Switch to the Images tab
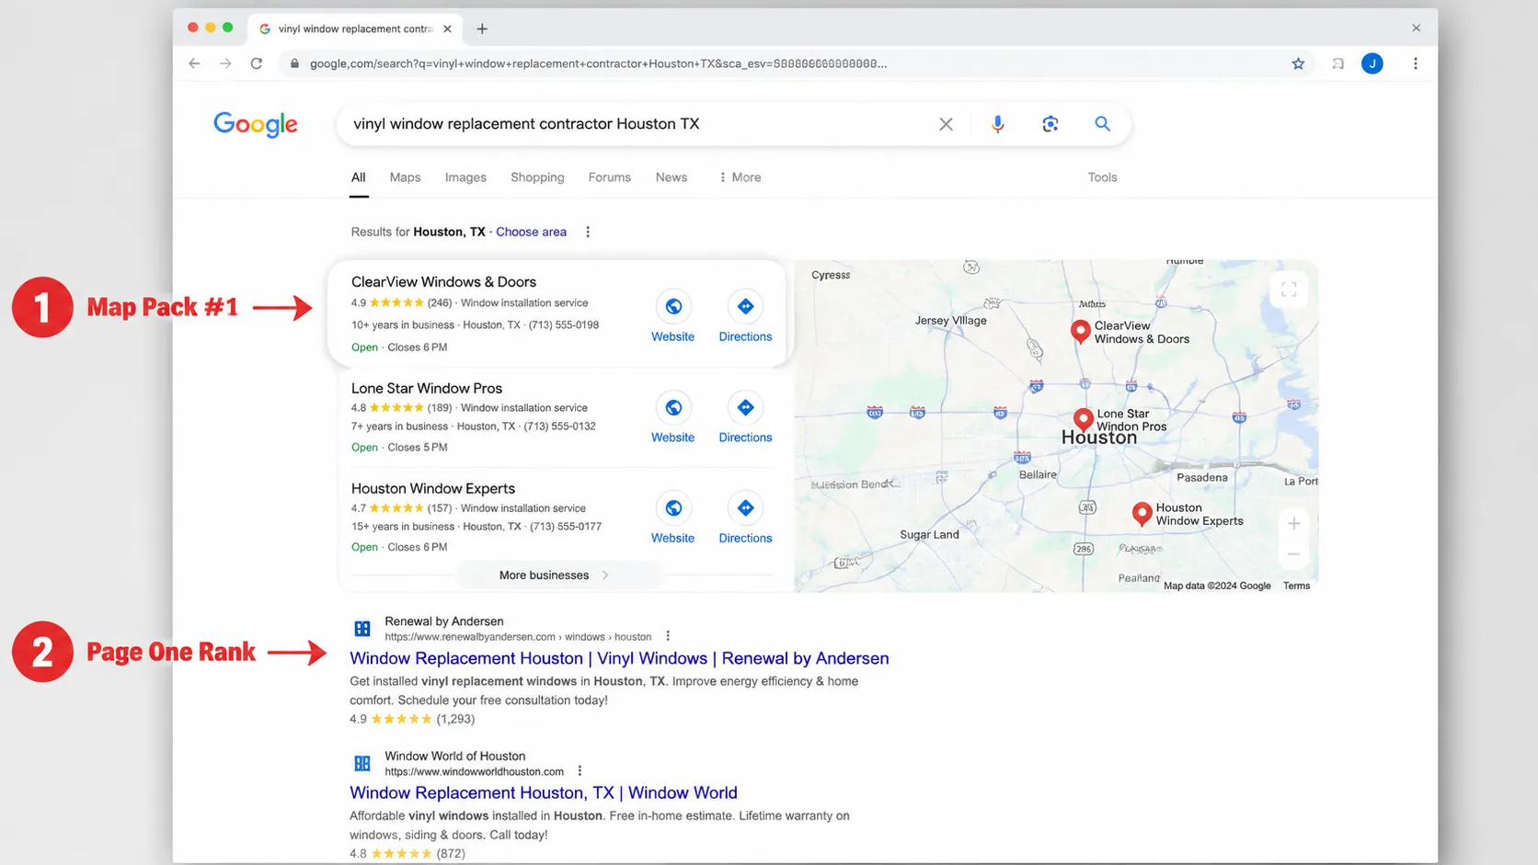This screenshot has height=865, width=1538. click(465, 177)
